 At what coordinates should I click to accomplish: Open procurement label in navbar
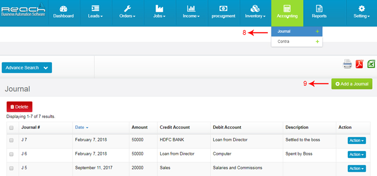pos(223,16)
